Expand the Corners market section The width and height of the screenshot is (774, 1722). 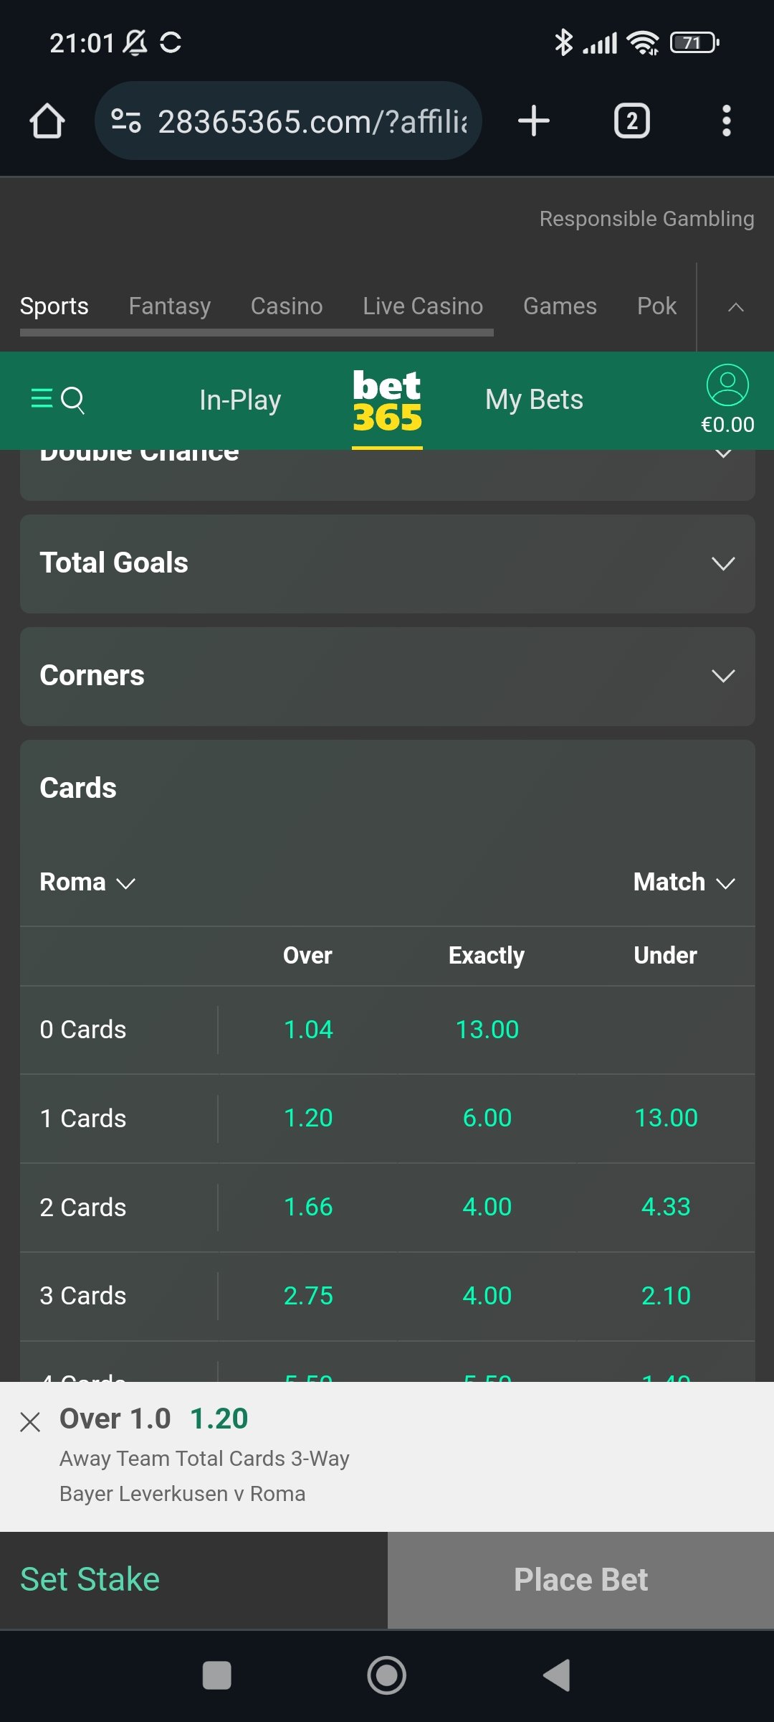pyautogui.click(x=388, y=676)
